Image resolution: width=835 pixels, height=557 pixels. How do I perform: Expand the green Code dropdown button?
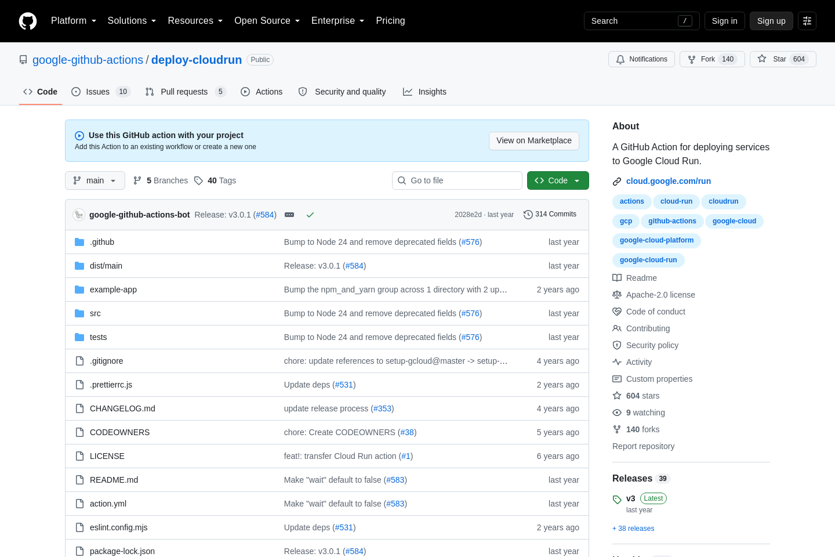(x=558, y=180)
